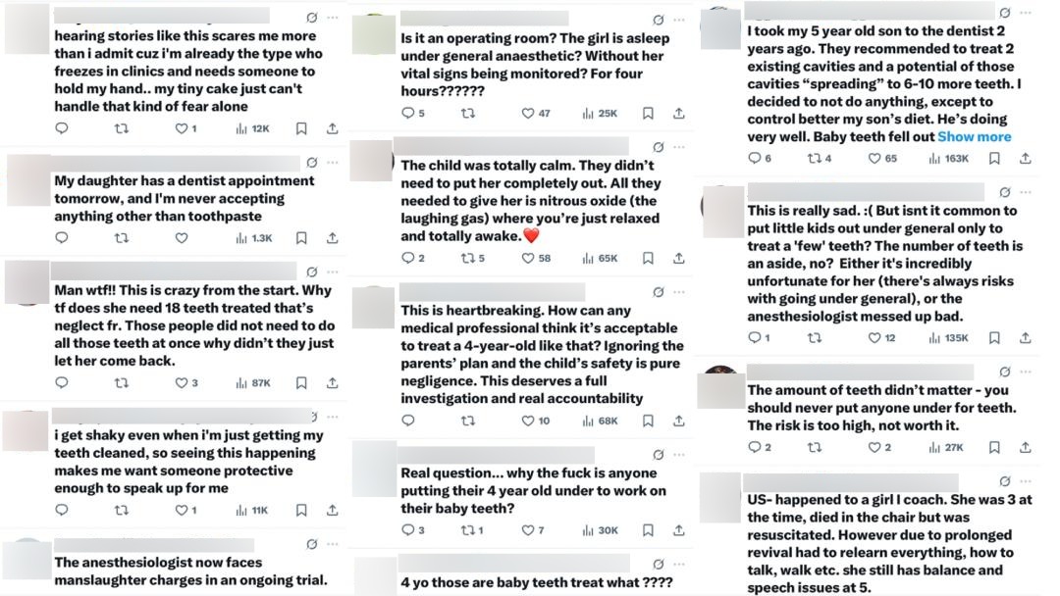Reply to the 'i get shaky' tweet
The image size is (1060, 596).
click(62, 510)
